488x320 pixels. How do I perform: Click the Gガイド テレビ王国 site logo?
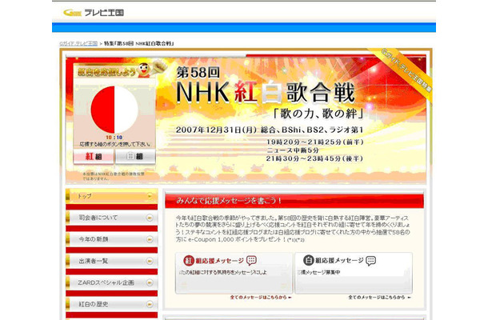point(94,13)
